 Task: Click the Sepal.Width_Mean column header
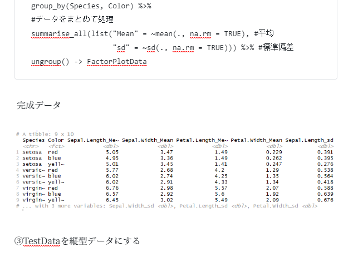(148, 140)
